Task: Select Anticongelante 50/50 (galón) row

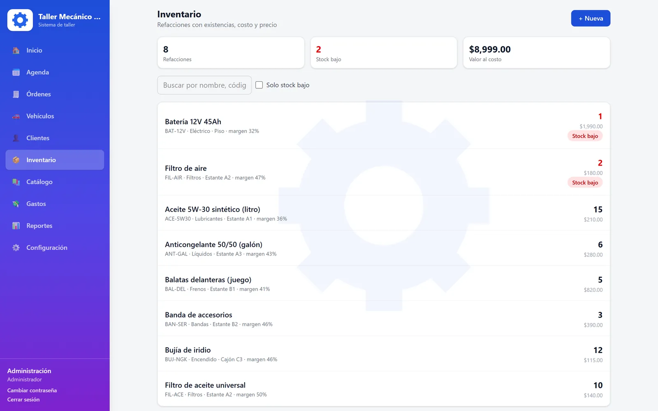Action: (x=384, y=248)
